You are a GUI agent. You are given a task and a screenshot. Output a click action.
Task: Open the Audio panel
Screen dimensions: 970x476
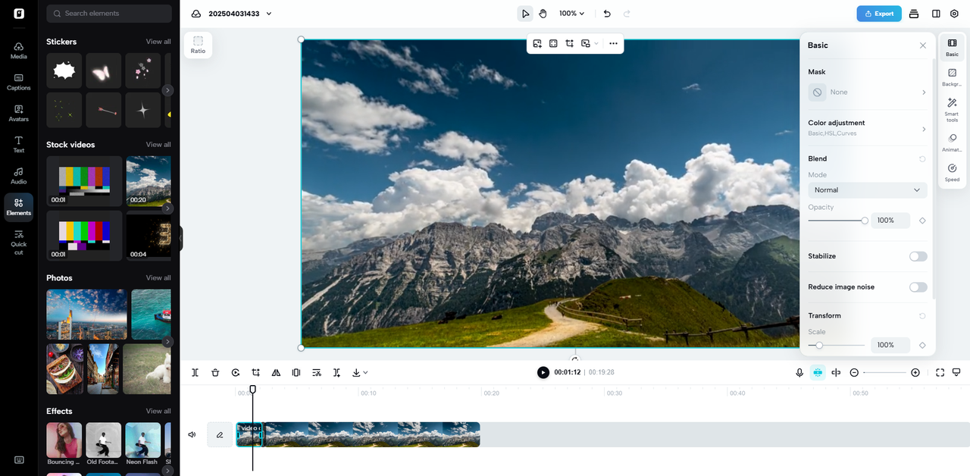click(x=19, y=175)
